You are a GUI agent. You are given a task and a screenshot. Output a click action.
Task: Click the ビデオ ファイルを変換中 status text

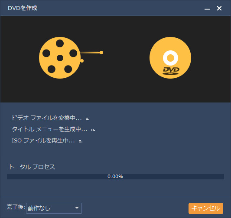[47, 118]
